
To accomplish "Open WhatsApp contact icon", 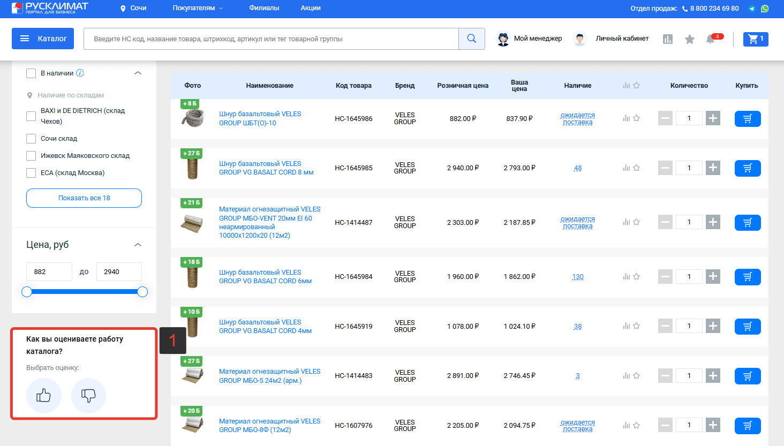I will 765,9.
